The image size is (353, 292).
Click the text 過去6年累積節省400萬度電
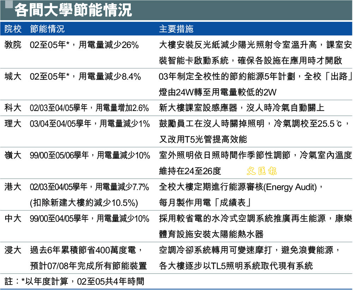(86, 250)
